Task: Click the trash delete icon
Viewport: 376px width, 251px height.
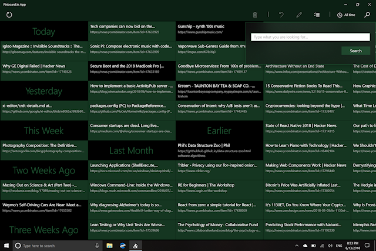Action: click(255, 15)
